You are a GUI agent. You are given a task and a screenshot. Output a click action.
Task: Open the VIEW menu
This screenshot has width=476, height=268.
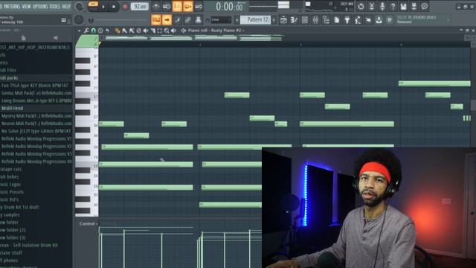[x=27, y=7]
